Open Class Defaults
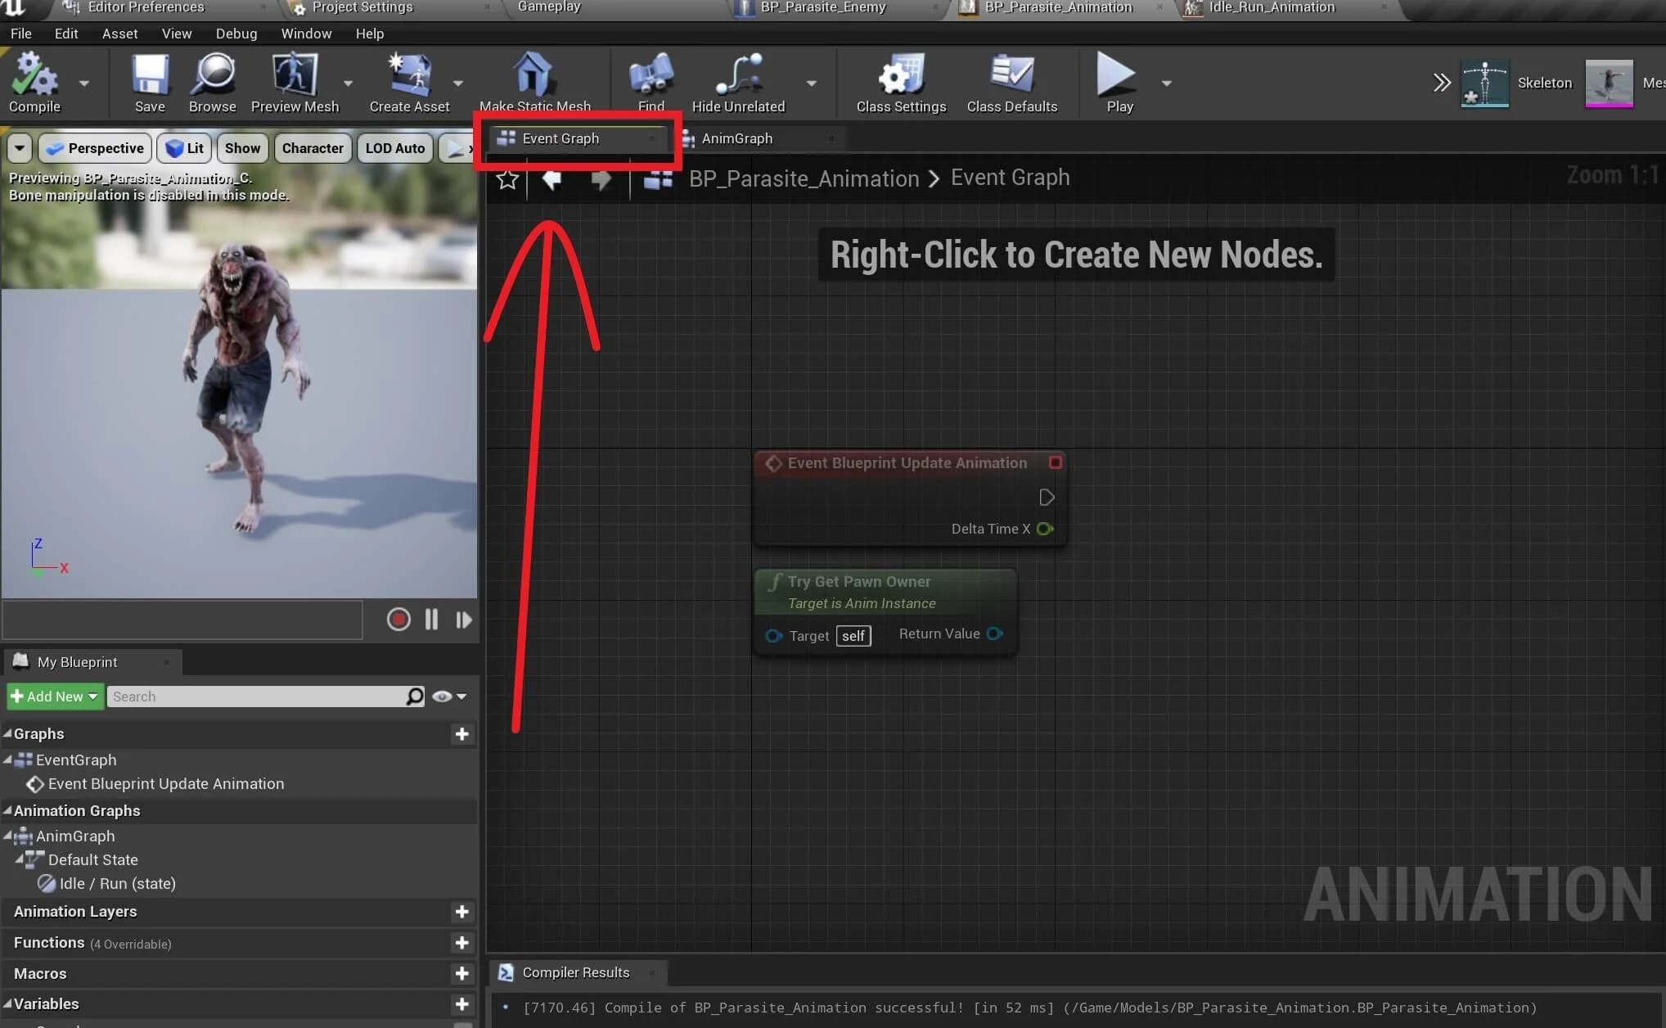This screenshot has width=1666, height=1028. coord(1011,82)
